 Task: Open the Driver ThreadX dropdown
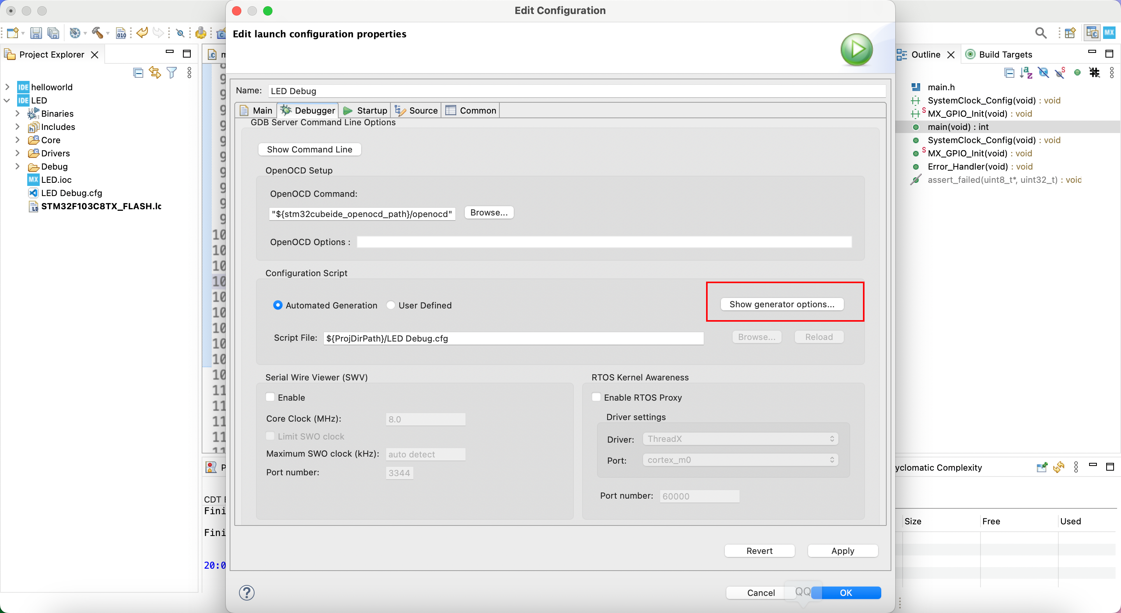[x=740, y=439]
